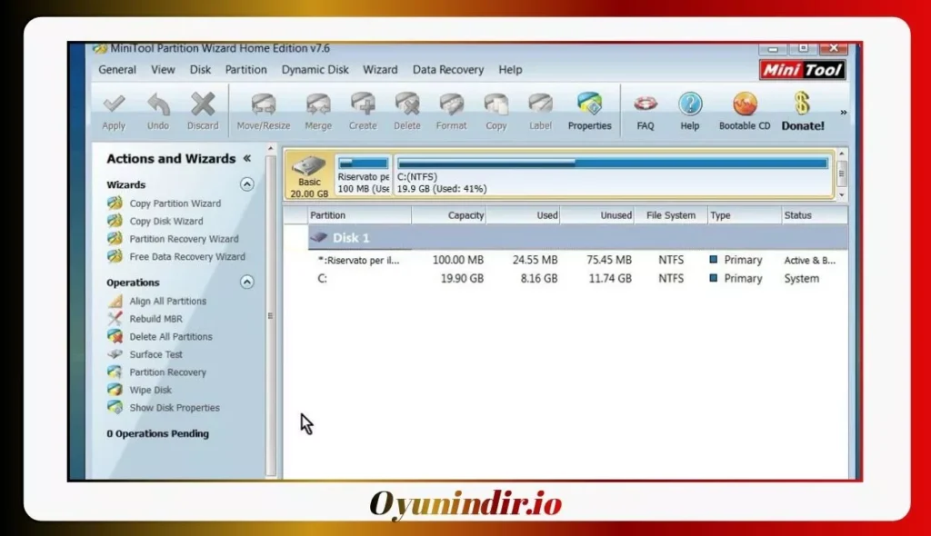The image size is (931, 536).
Task: Sort by the Status column header
Action: coord(814,215)
